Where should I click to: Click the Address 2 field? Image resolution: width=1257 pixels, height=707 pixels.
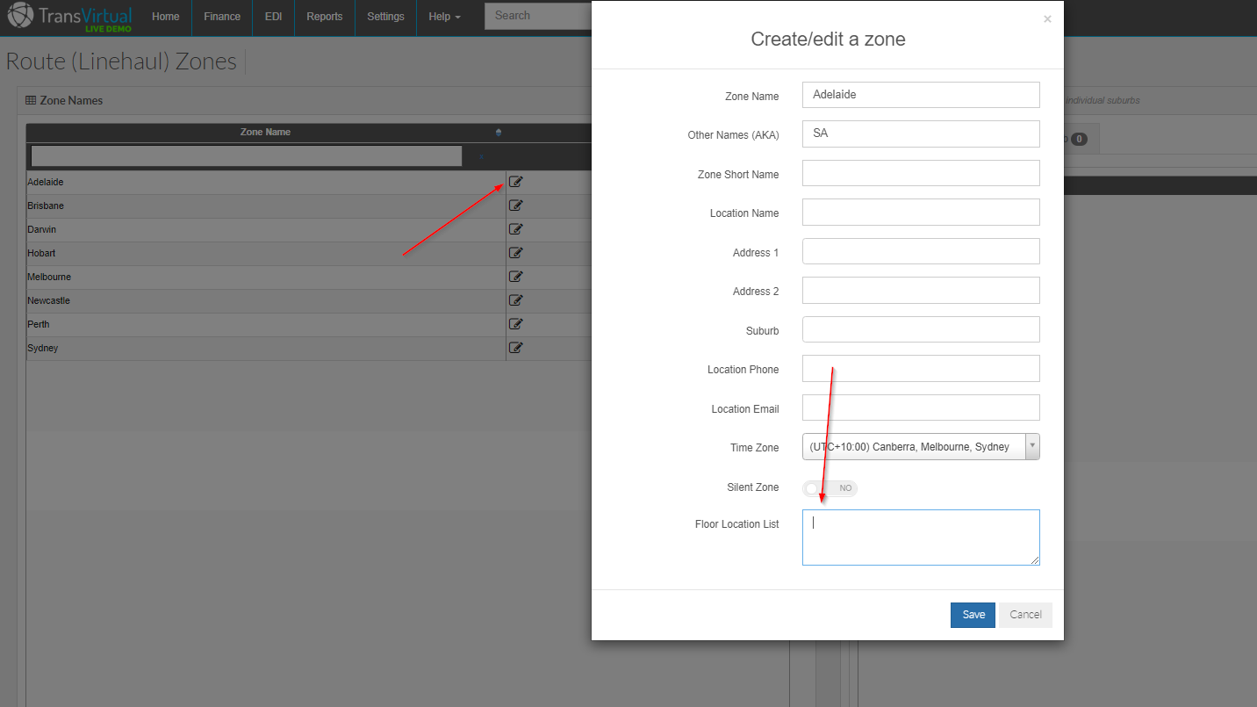click(921, 290)
